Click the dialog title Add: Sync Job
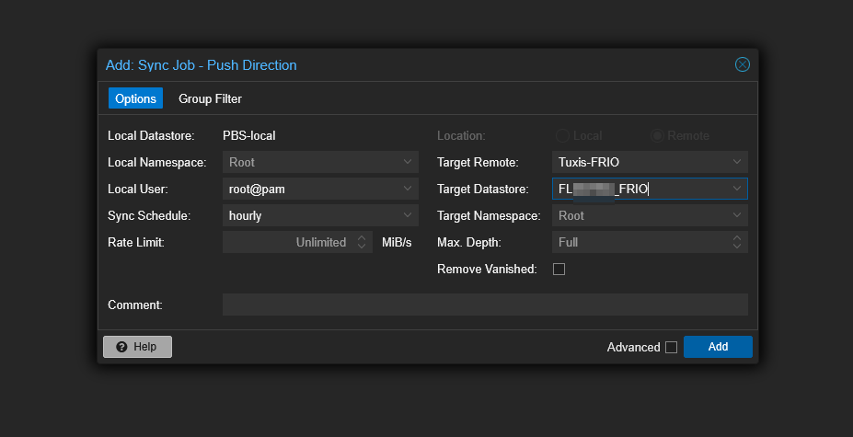The height and width of the screenshot is (437, 853). [202, 65]
